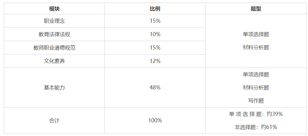Select the 非选择题:约61% text
The width and height of the screenshot is (308, 136).
pyautogui.click(x=256, y=127)
